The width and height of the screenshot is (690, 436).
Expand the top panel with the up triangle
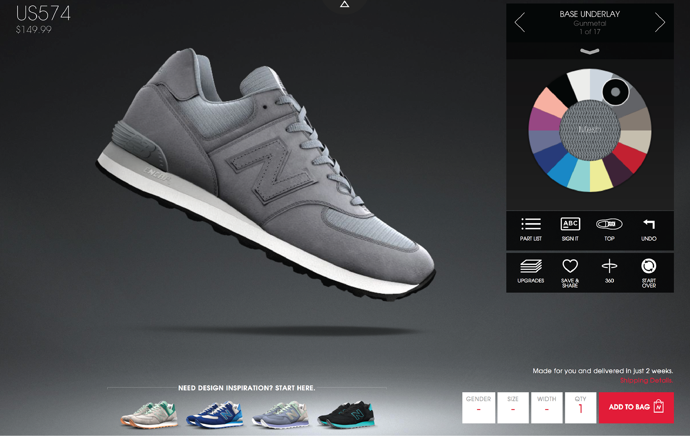pos(345,4)
